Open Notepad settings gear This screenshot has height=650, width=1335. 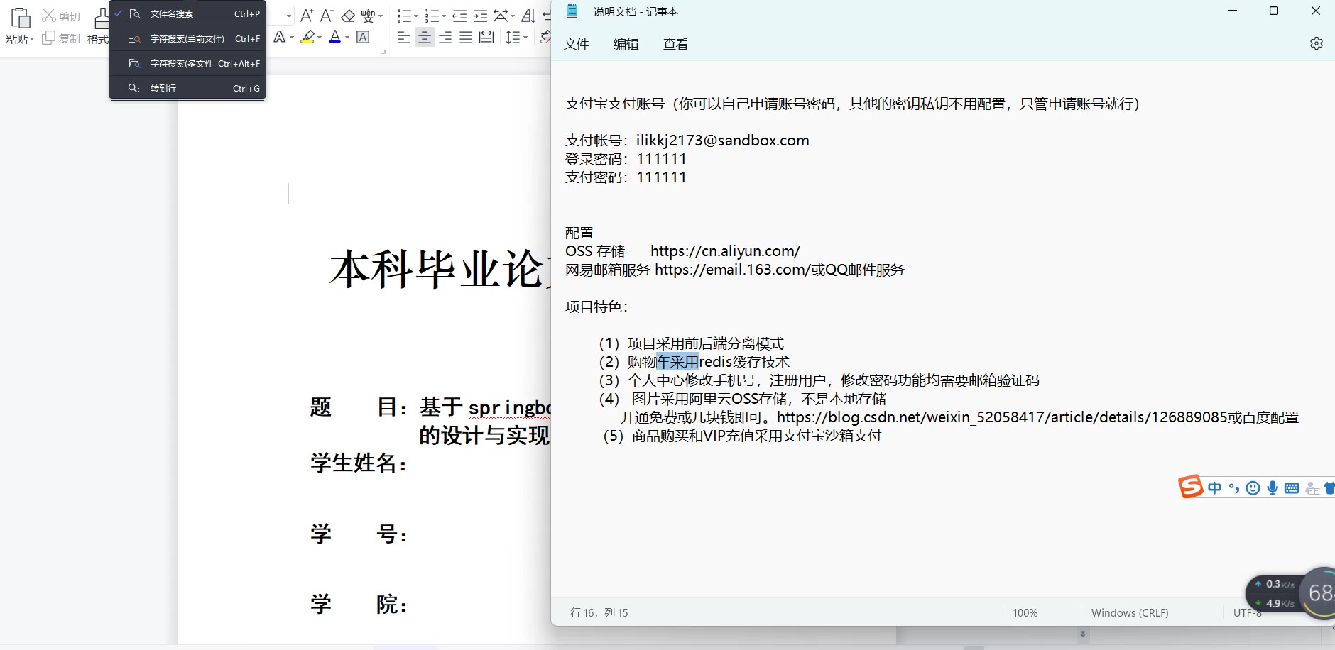pos(1316,43)
